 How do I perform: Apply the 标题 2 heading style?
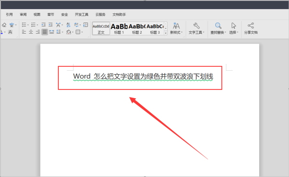click(137, 29)
